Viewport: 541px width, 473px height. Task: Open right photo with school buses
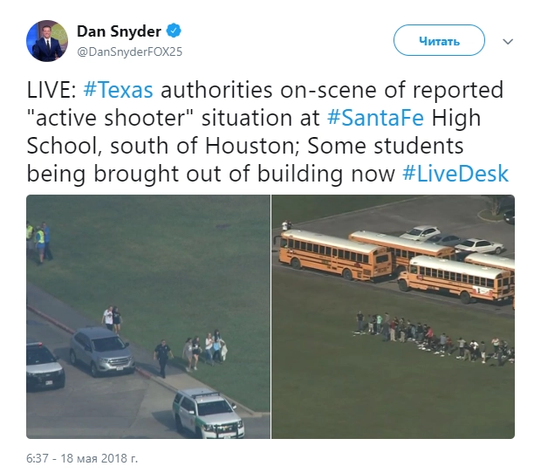coord(393,317)
